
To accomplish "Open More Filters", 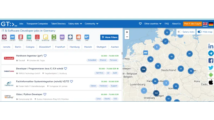I will [x=109, y=37].
